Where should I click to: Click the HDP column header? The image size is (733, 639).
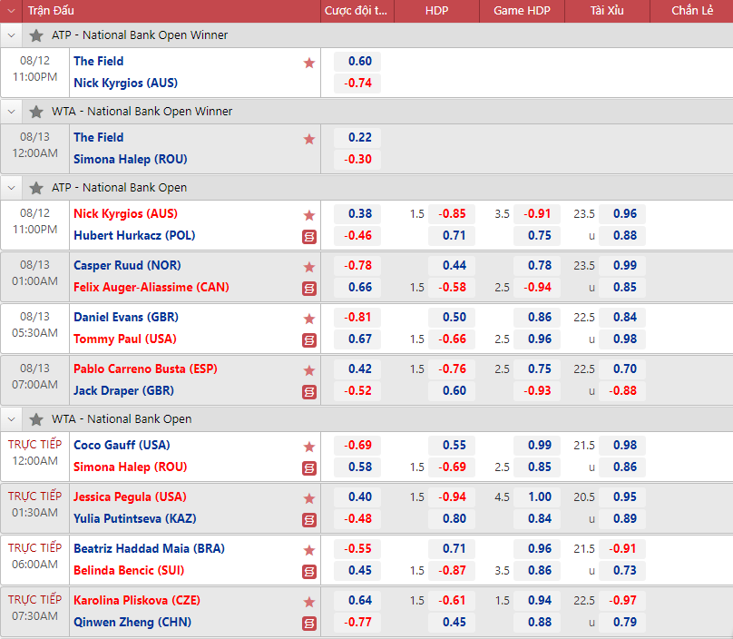tap(436, 11)
